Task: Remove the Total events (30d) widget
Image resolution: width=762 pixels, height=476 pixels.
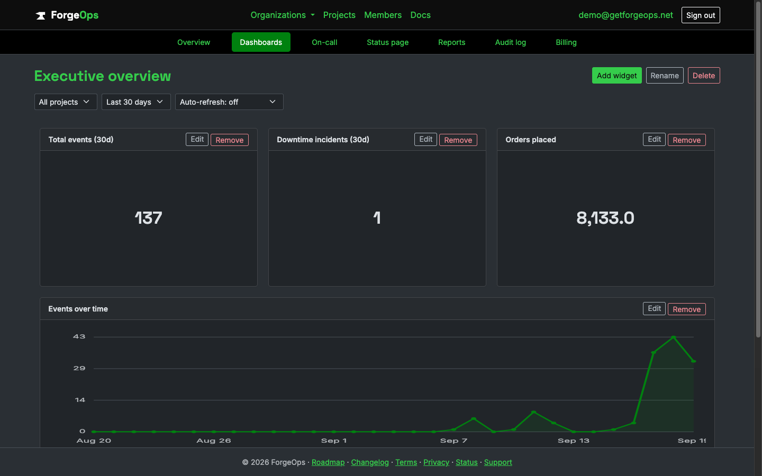Action: 230,140
